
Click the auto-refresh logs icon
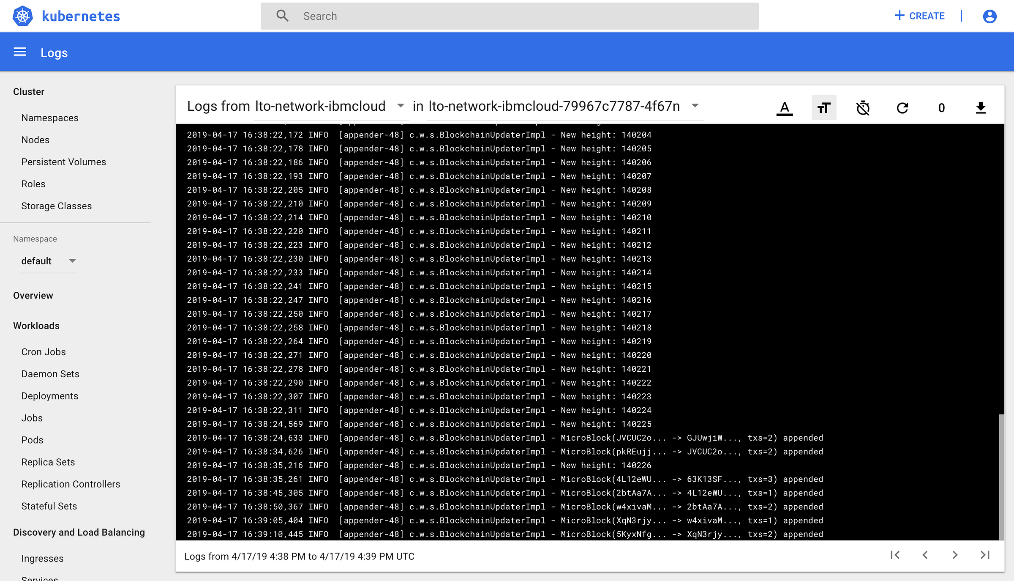pyautogui.click(x=902, y=108)
